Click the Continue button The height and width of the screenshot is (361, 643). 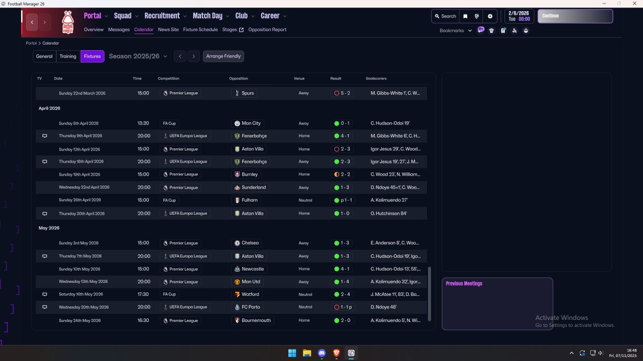pyautogui.click(x=575, y=16)
